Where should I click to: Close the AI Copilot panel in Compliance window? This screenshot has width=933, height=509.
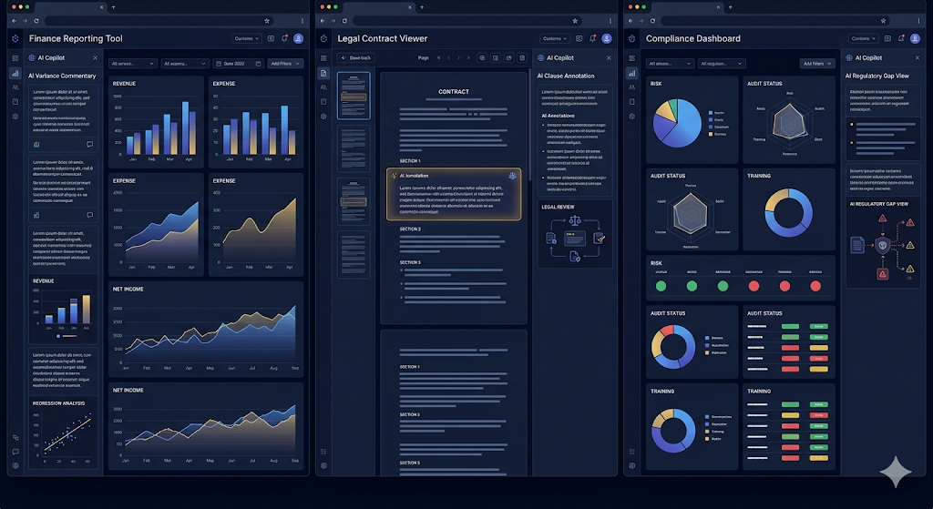(x=917, y=58)
